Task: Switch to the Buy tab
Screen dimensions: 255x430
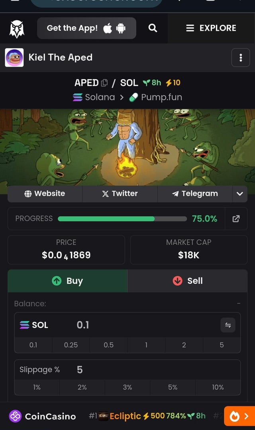Action: coord(68,281)
